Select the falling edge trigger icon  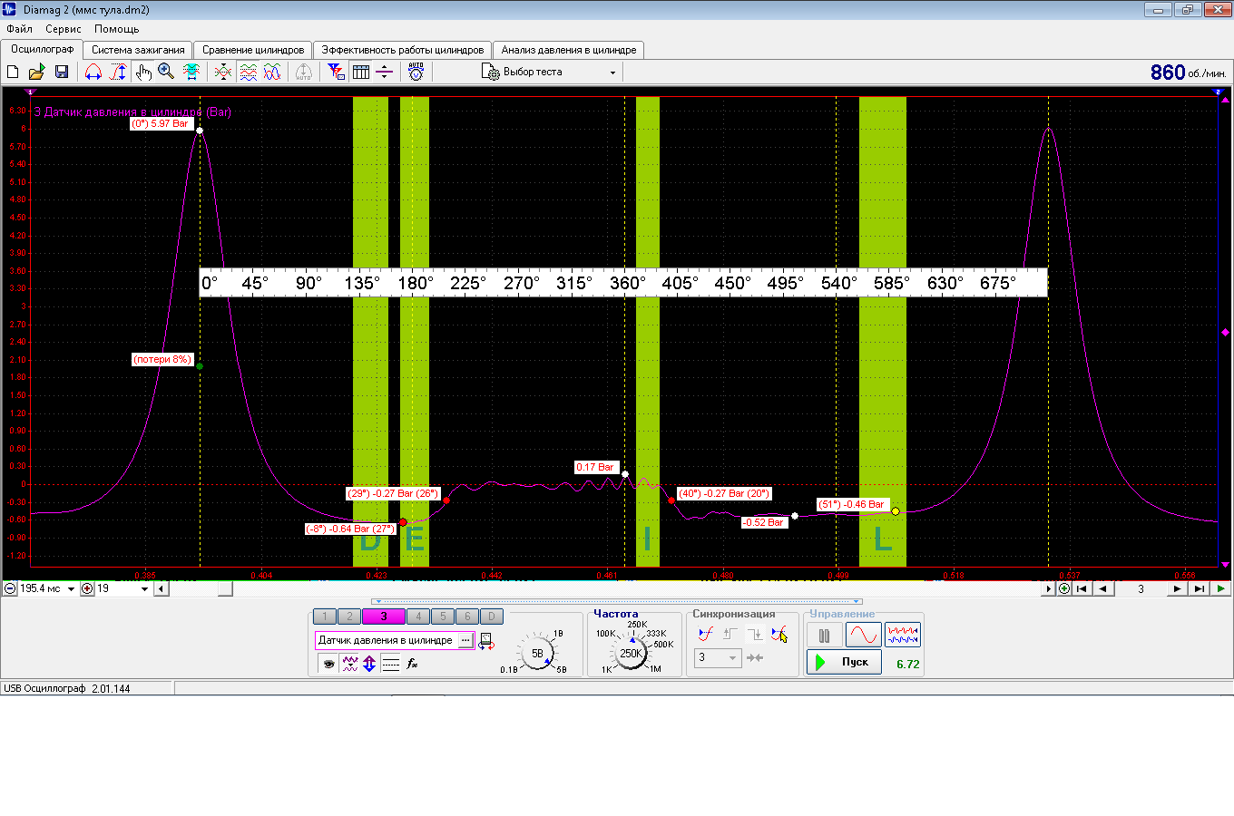point(755,634)
